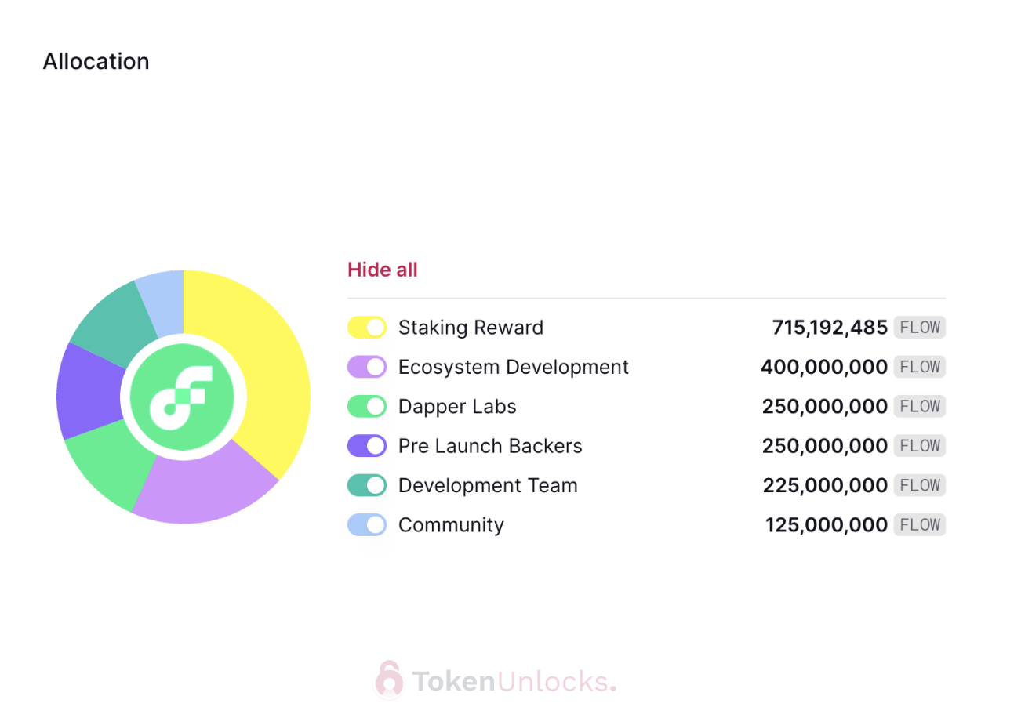1032x725 pixels.
Task: Click the 400,000,000 Ecosystem Development amount
Action: pos(823,367)
